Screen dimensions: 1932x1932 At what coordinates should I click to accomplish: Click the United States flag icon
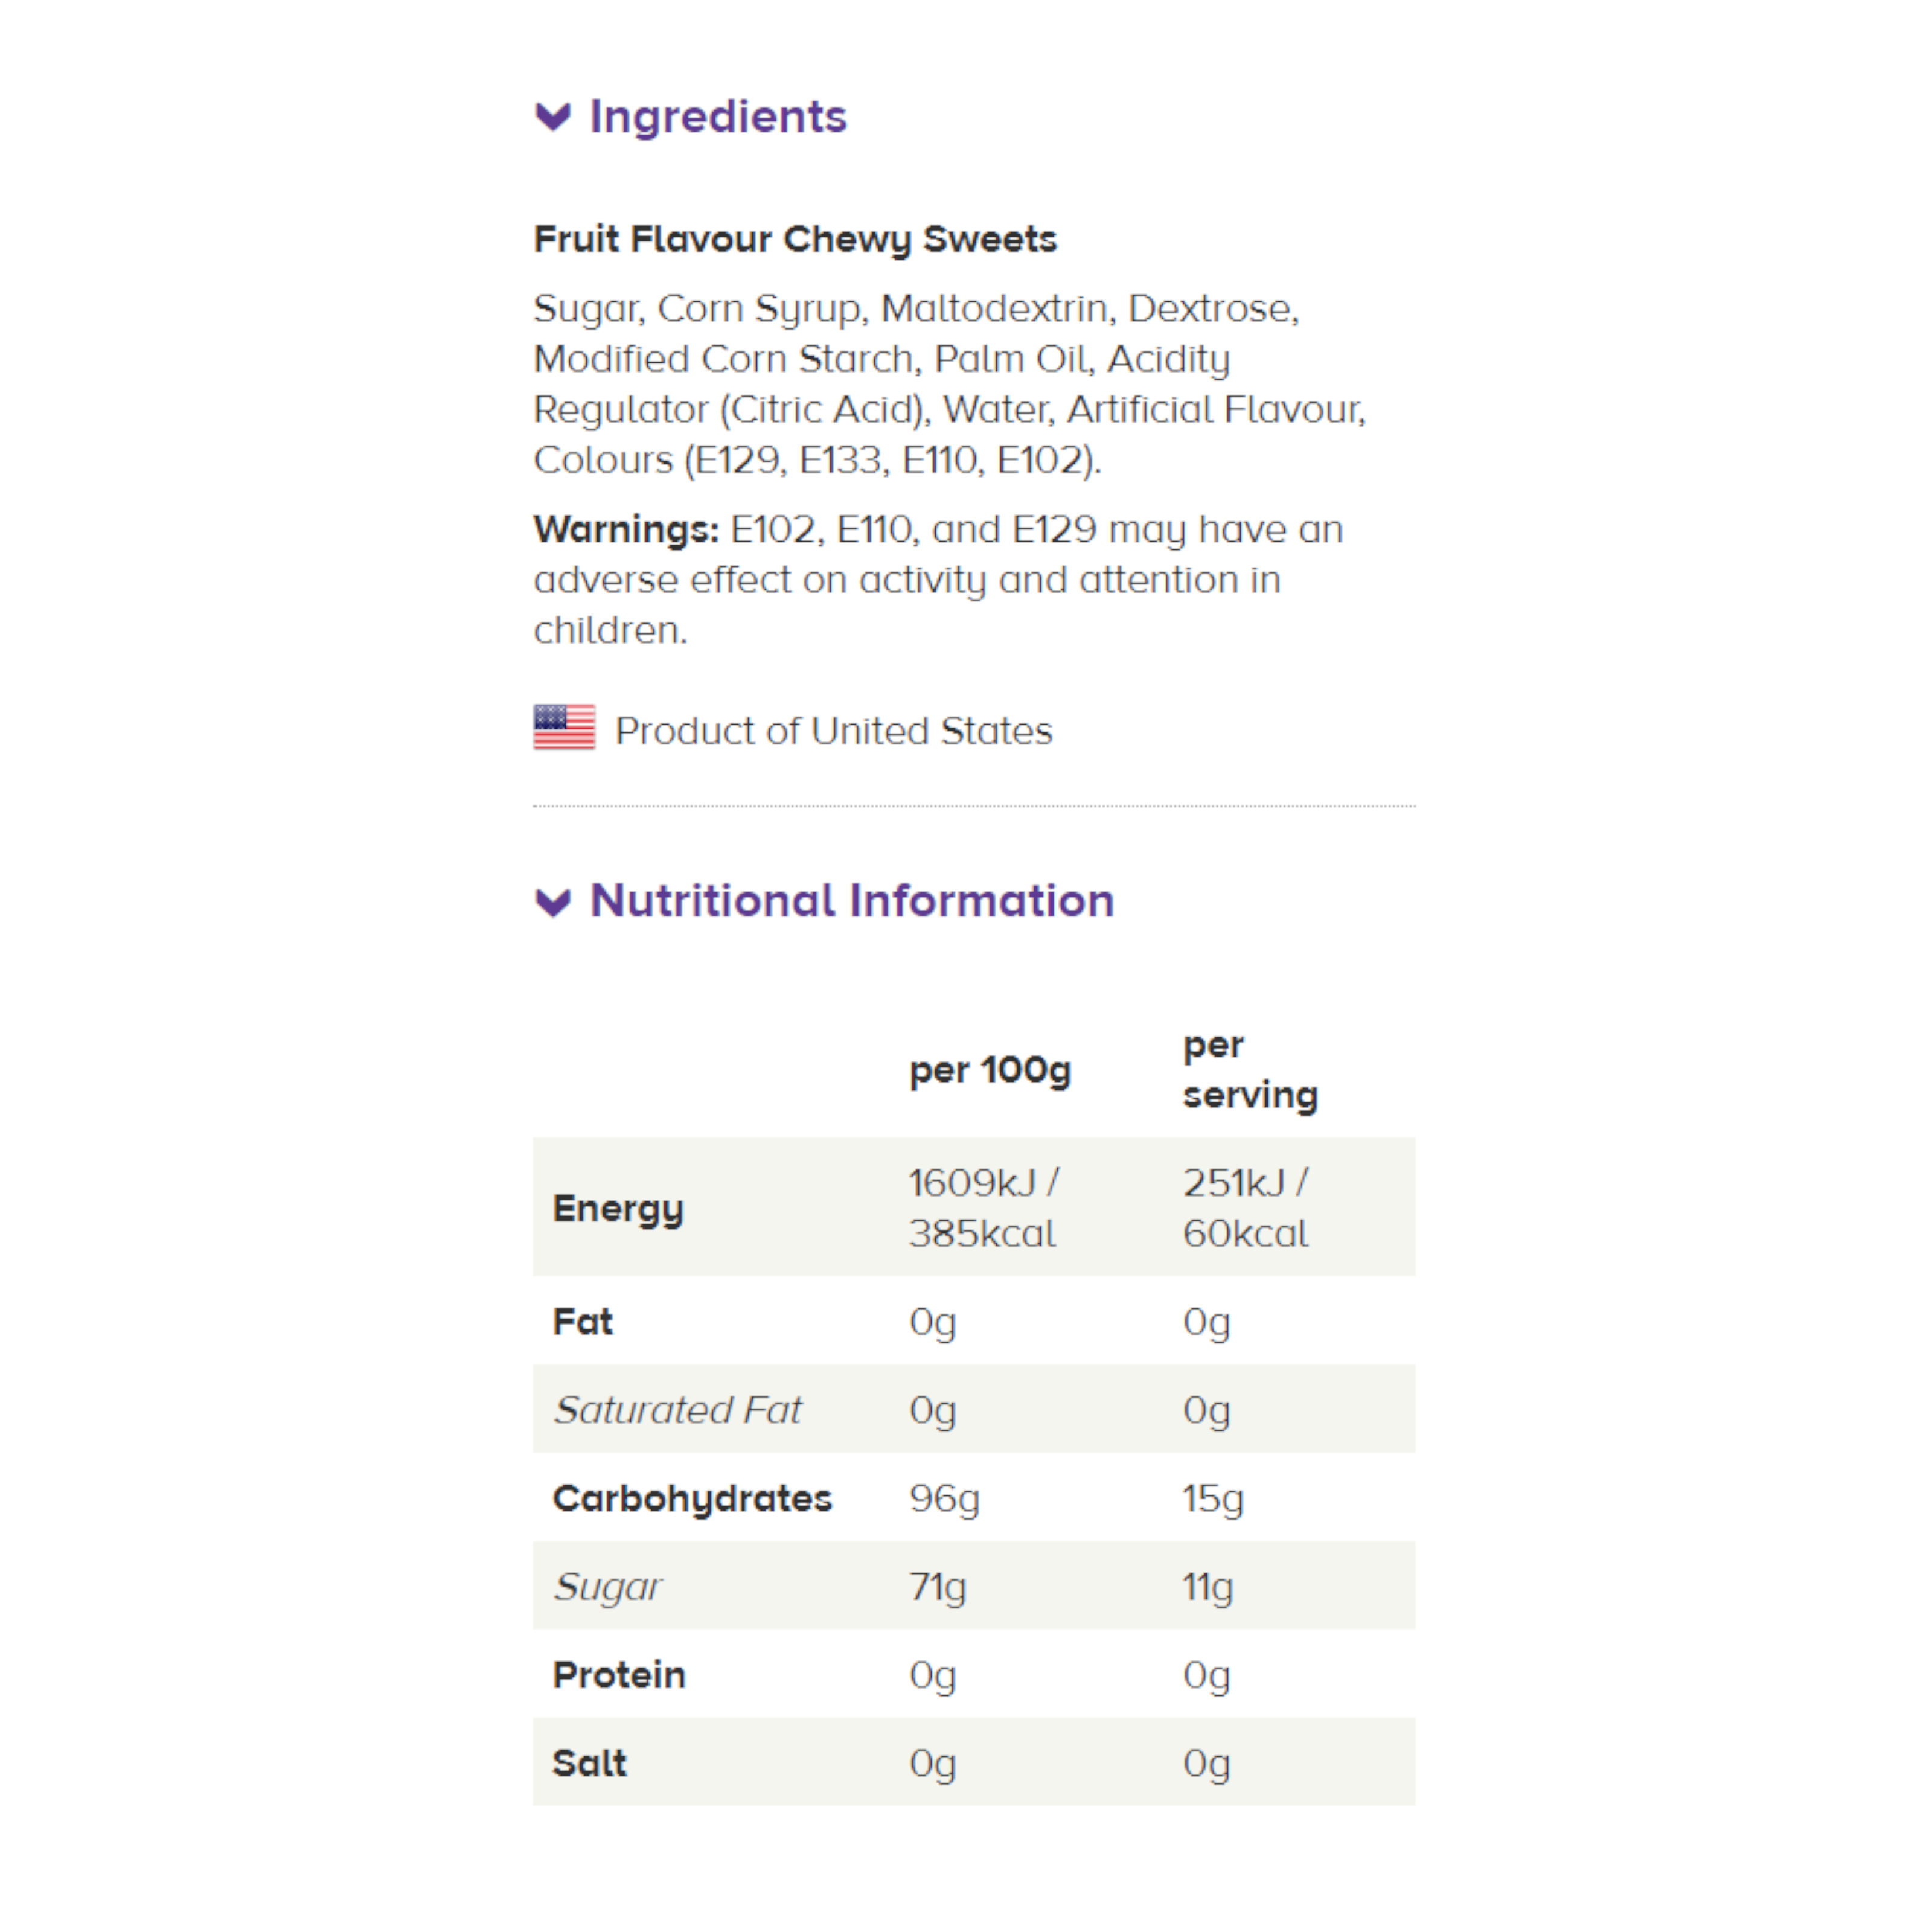564,727
